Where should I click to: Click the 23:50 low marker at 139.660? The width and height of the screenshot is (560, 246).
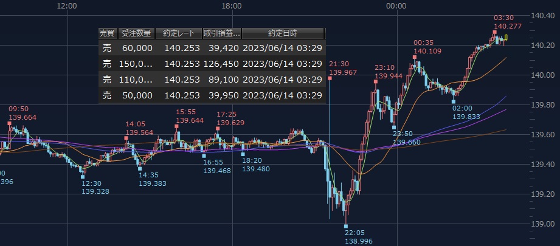(393, 128)
